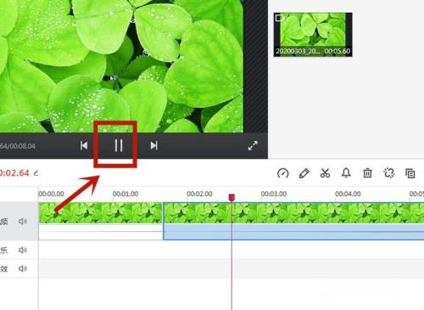Click the blue audio strip of second clip
Image resolution: width=424 pixels, height=310 pixels.
(x=293, y=232)
